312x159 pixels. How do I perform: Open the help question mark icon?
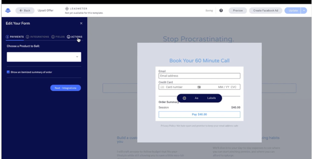click(x=221, y=11)
